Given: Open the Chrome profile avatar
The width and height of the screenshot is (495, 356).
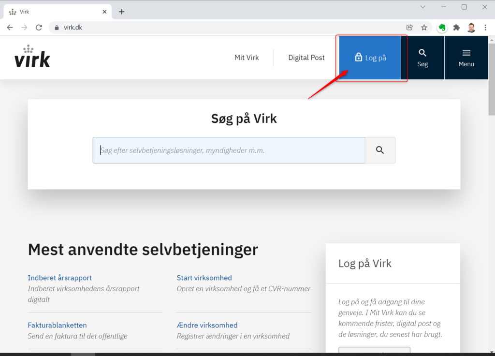Looking at the screenshot, I should 471,28.
